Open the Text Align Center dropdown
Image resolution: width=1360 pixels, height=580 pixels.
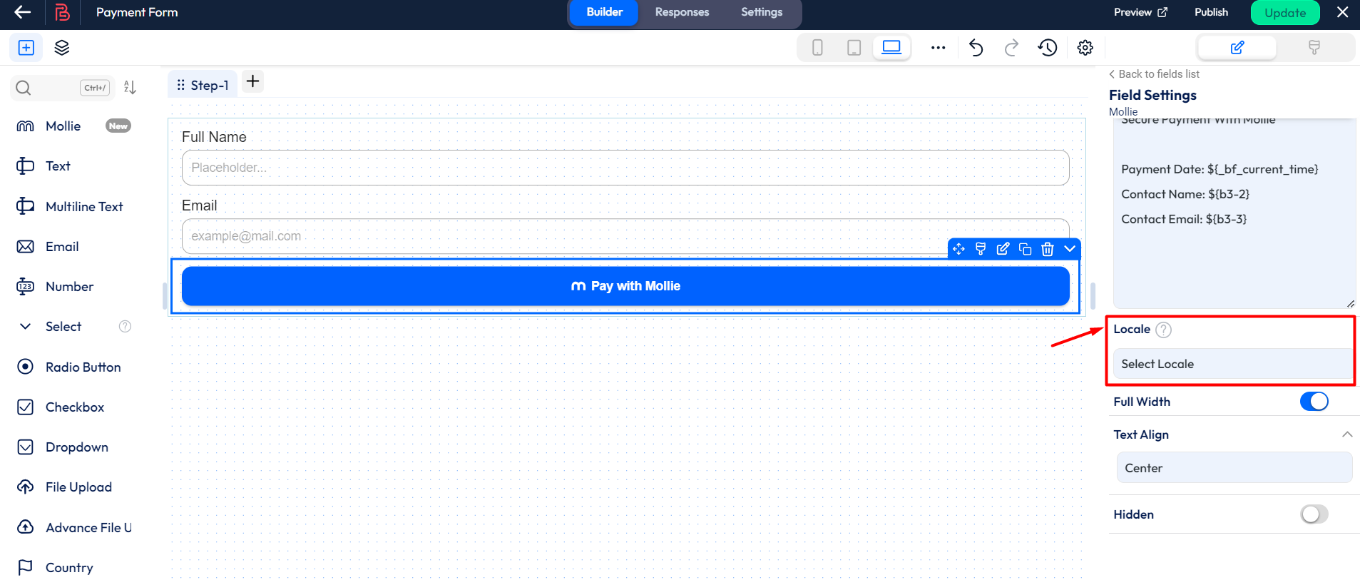pos(1234,468)
